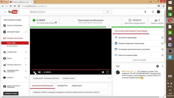Focus the YouTube search input field
This screenshot has width=174, height=98.
click(x=66, y=12)
